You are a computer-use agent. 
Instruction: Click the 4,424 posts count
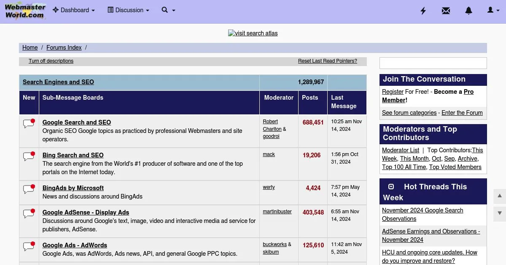pos(313,188)
